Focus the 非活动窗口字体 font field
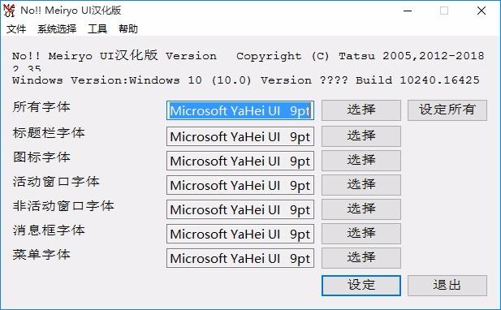Viewport: 501px width, 310px height. point(240,209)
